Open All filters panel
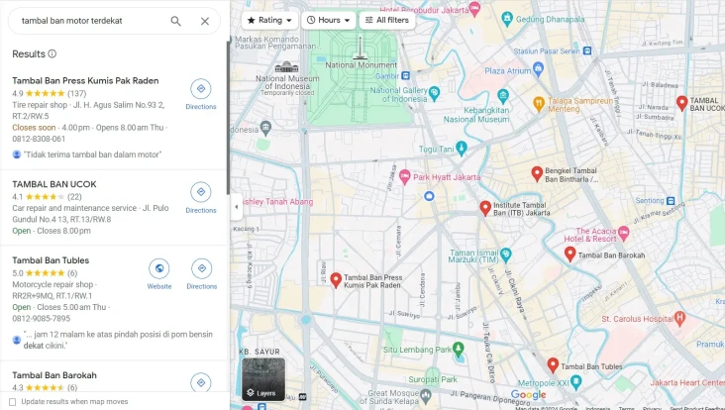Viewport: 725px width, 410px height. (387, 21)
